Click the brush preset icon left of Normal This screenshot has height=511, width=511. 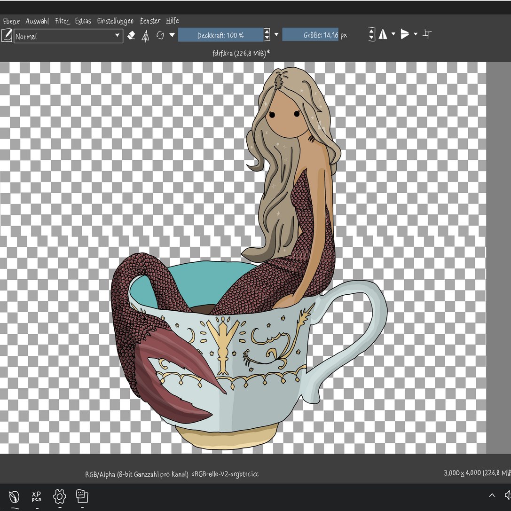(x=7, y=35)
